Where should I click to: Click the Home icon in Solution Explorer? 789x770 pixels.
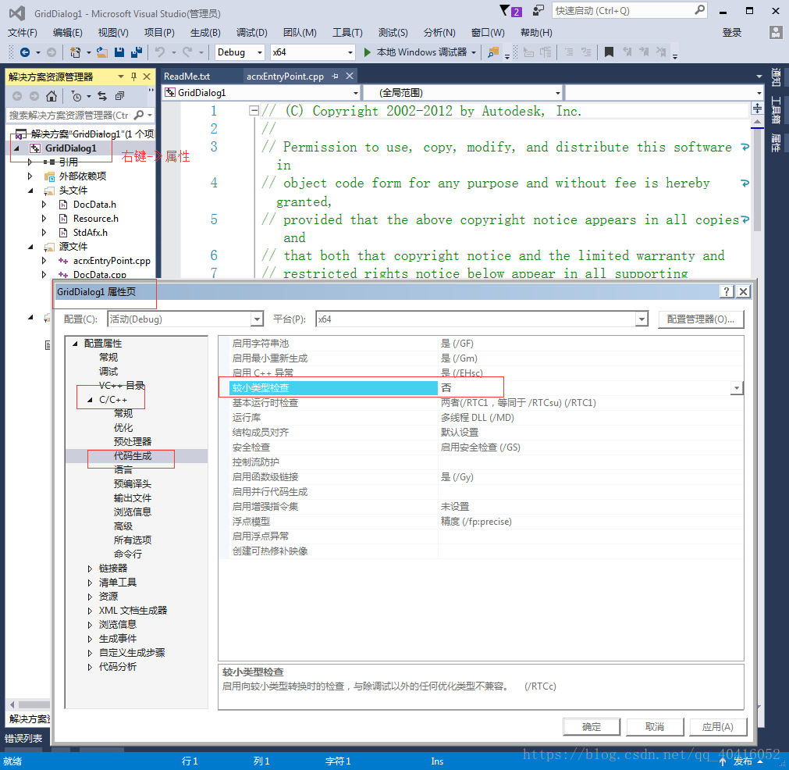tap(52, 96)
